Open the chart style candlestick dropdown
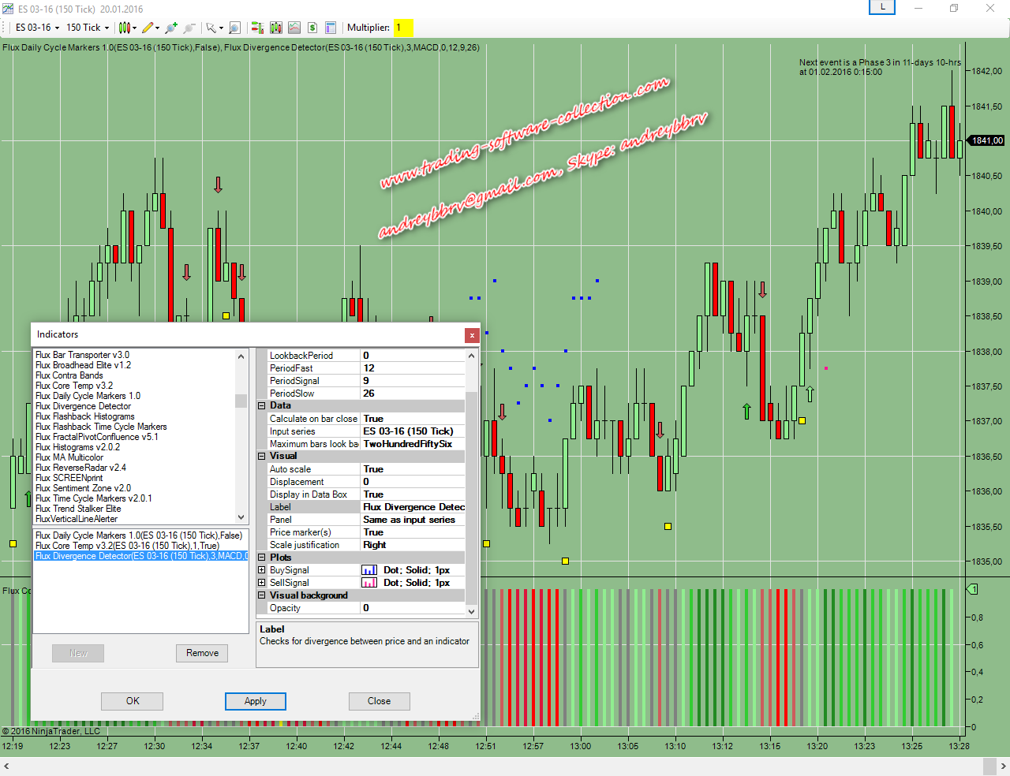 126,28
